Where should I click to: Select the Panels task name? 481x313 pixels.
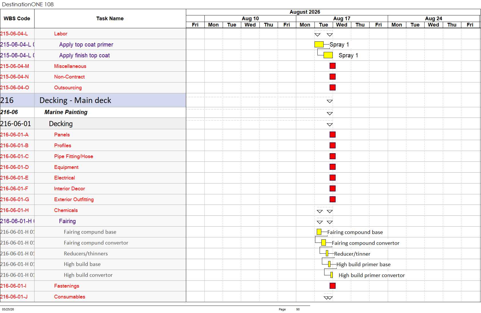click(x=62, y=135)
